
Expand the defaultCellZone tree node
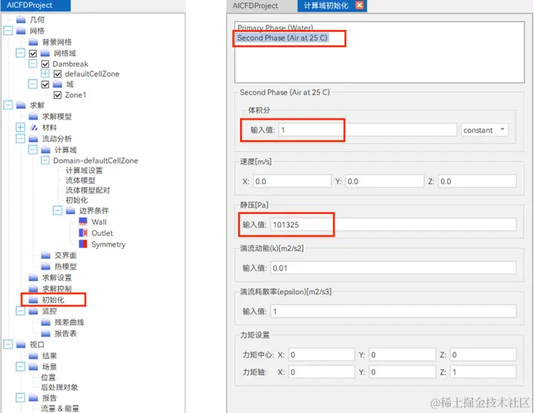click(45, 74)
